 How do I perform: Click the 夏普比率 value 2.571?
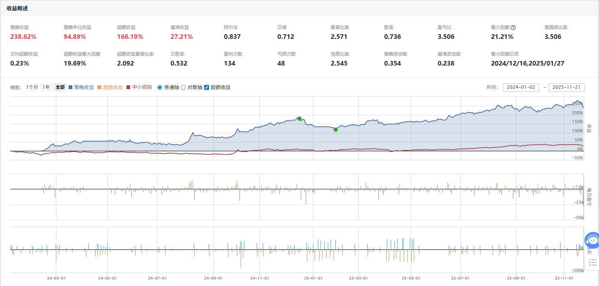pyautogui.click(x=339, y=37)
